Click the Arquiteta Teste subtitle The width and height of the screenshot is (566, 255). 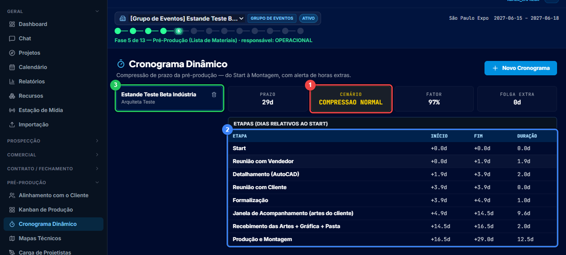tap(138, 102)
